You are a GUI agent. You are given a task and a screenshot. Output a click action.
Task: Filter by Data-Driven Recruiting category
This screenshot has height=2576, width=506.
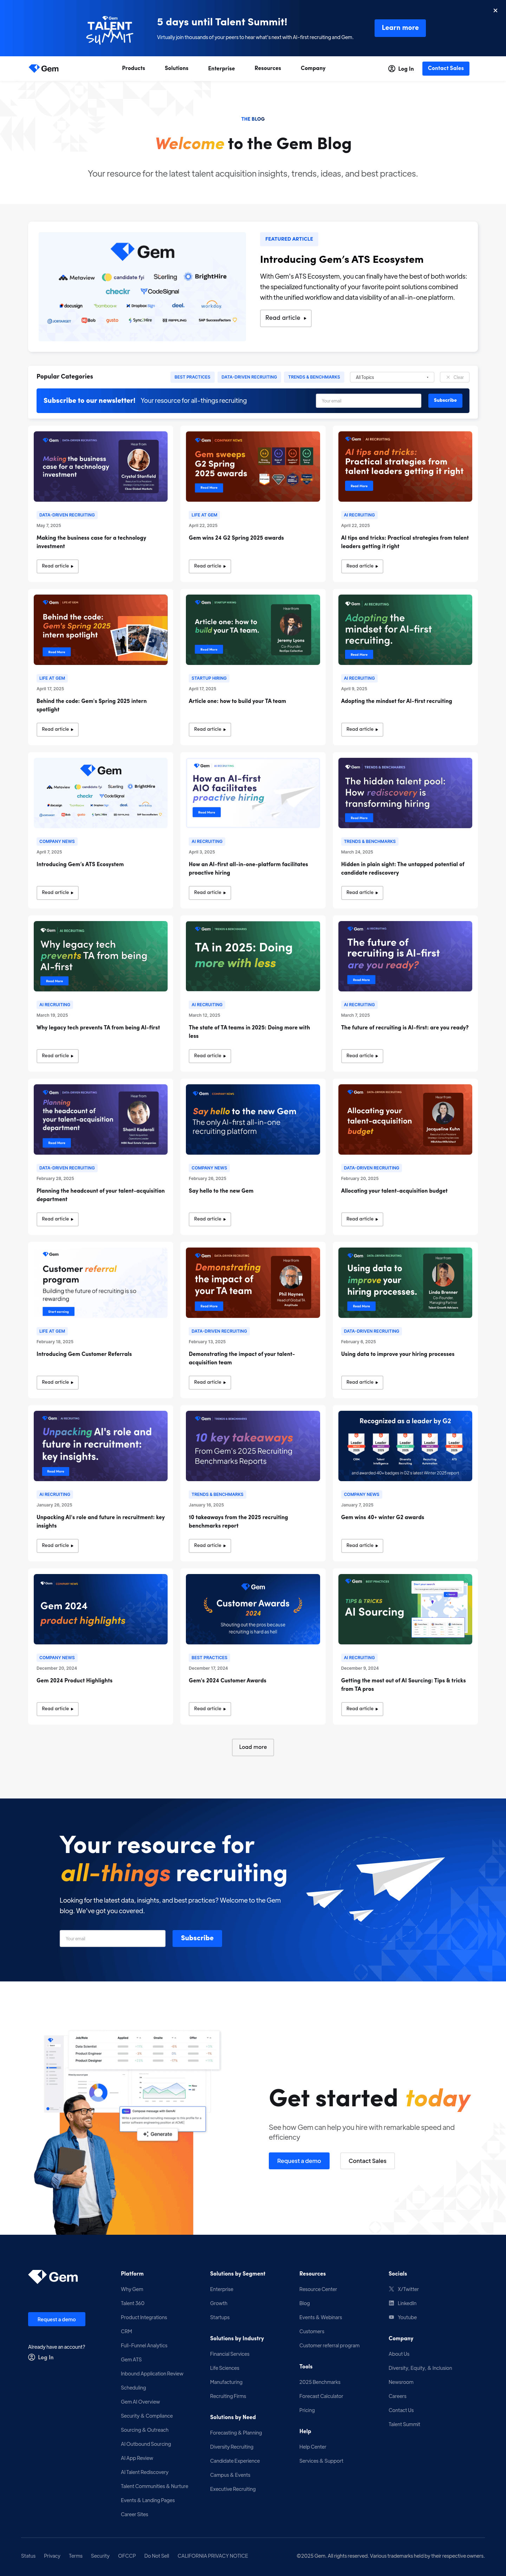[249, 377]
